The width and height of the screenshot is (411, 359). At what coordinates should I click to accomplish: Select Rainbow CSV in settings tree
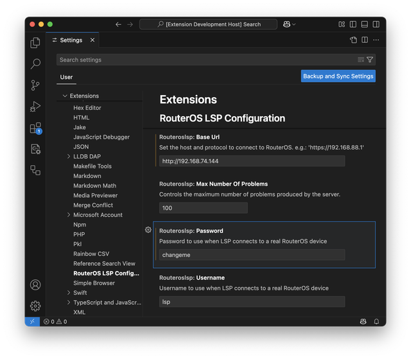click(x=91, y=254)
